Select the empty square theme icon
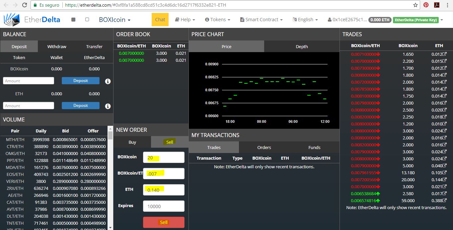The height and width of the screenshot is (230, 453). (87, 20)
